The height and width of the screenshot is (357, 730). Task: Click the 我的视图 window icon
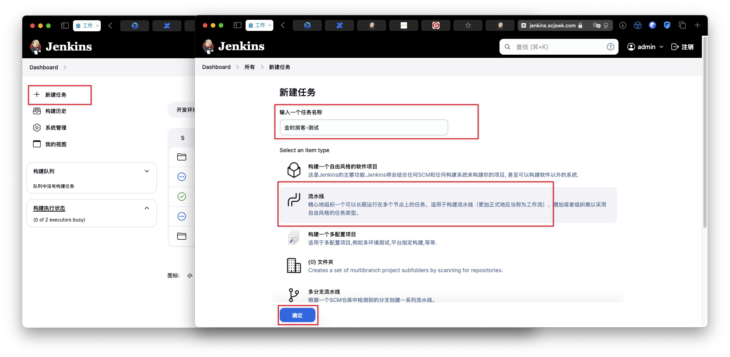pyautogui.click(x=37, y=144)
